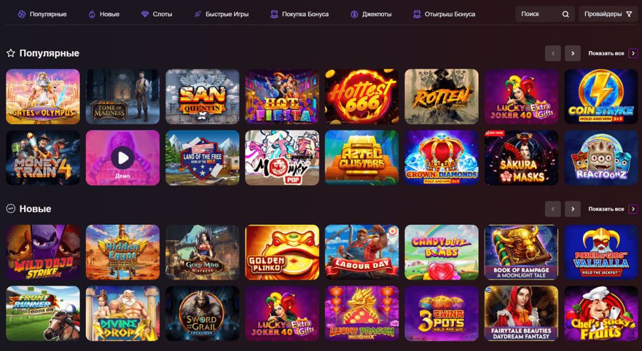642x351 pixels.
Task: Click the flame icon next to Новые
Action: click(92, 14)
